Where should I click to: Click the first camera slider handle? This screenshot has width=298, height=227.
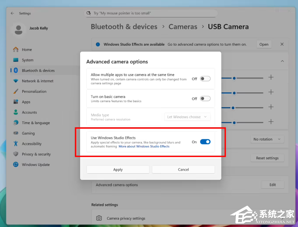click(234, 78)
